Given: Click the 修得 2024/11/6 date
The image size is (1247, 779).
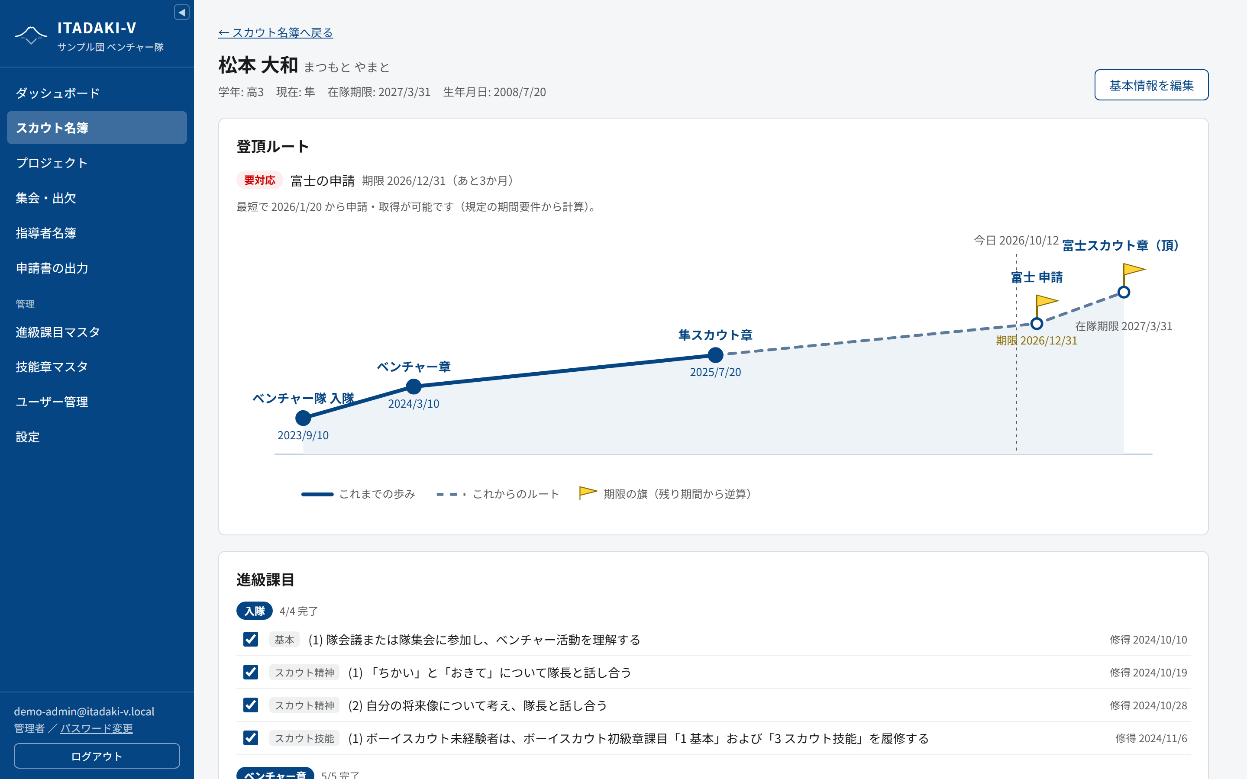Looking at the screenshot, I should 1151,738.
